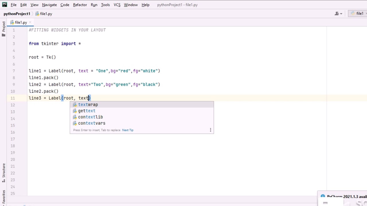Open the VCS menu
The height and width of the screenshot is (206, 367).
click(117, 5)
